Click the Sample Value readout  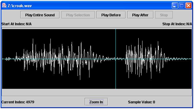click(141, 102)
